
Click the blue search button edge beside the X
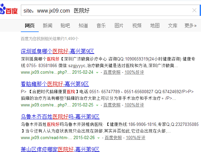tap(200, 10)
